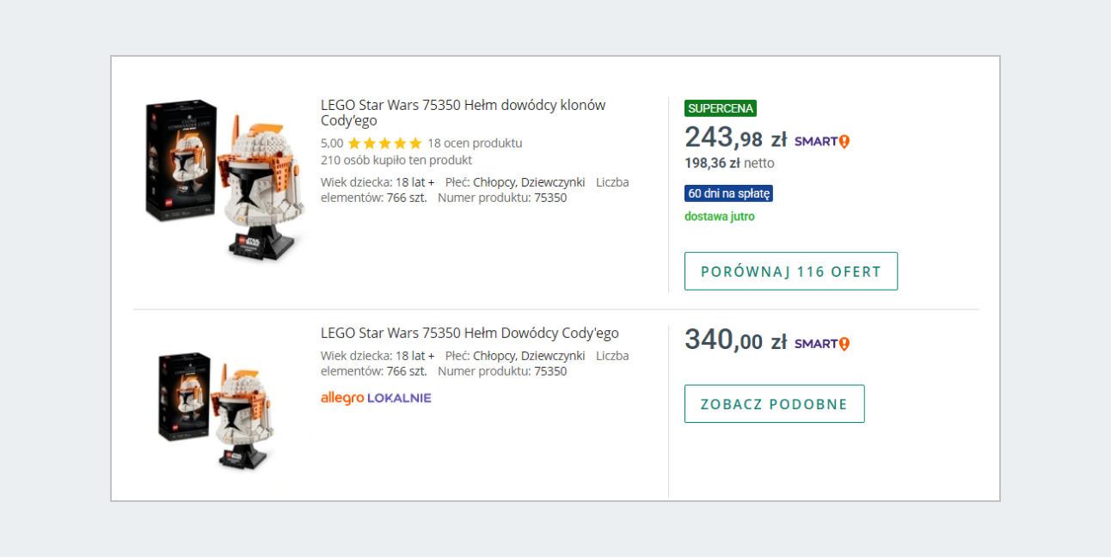Click the blue 60 dni na spłatę badge

(x=728, y=193)
